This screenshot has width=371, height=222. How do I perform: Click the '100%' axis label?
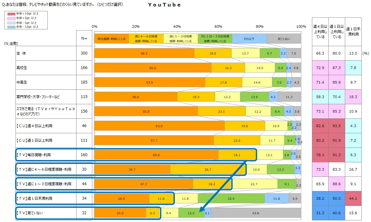(x=301, y=26)
